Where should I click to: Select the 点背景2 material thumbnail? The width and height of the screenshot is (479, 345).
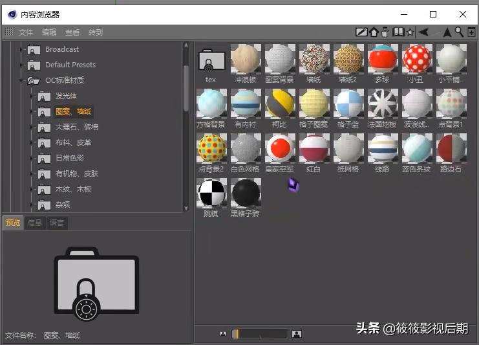(x=211, y=148)
